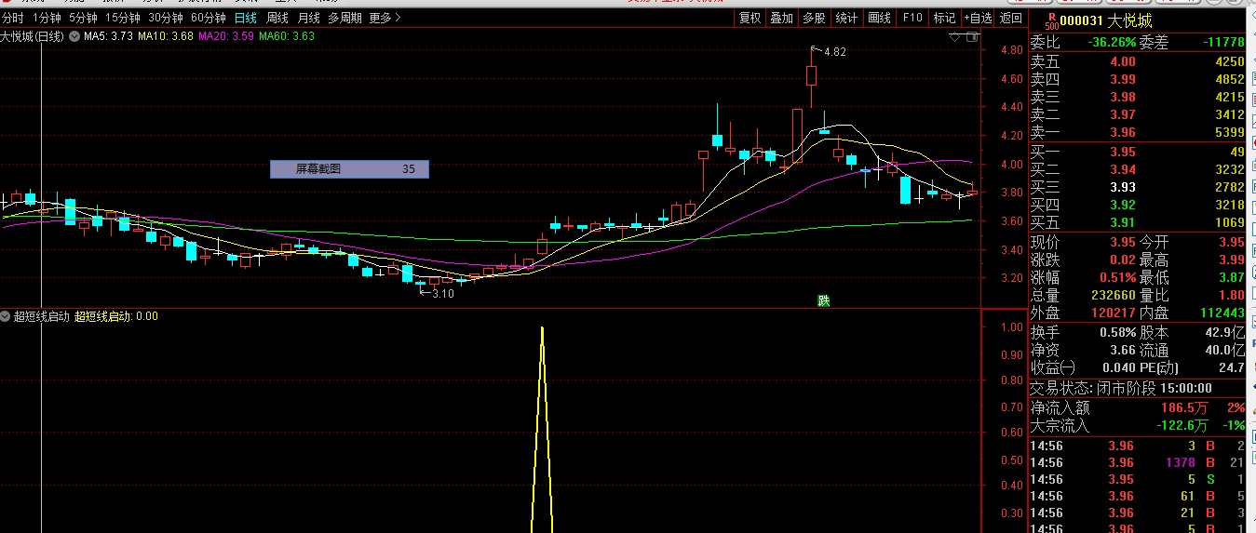Switch to the 月线 monthly chart
Screen dimensions: 1256x533
[309, 18]
